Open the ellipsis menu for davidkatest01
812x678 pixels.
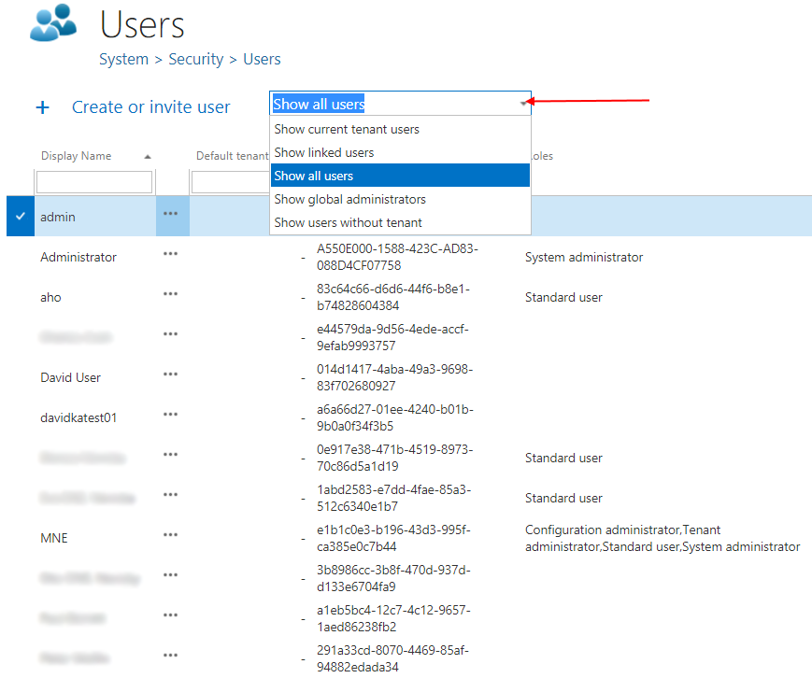coord(170,415)
